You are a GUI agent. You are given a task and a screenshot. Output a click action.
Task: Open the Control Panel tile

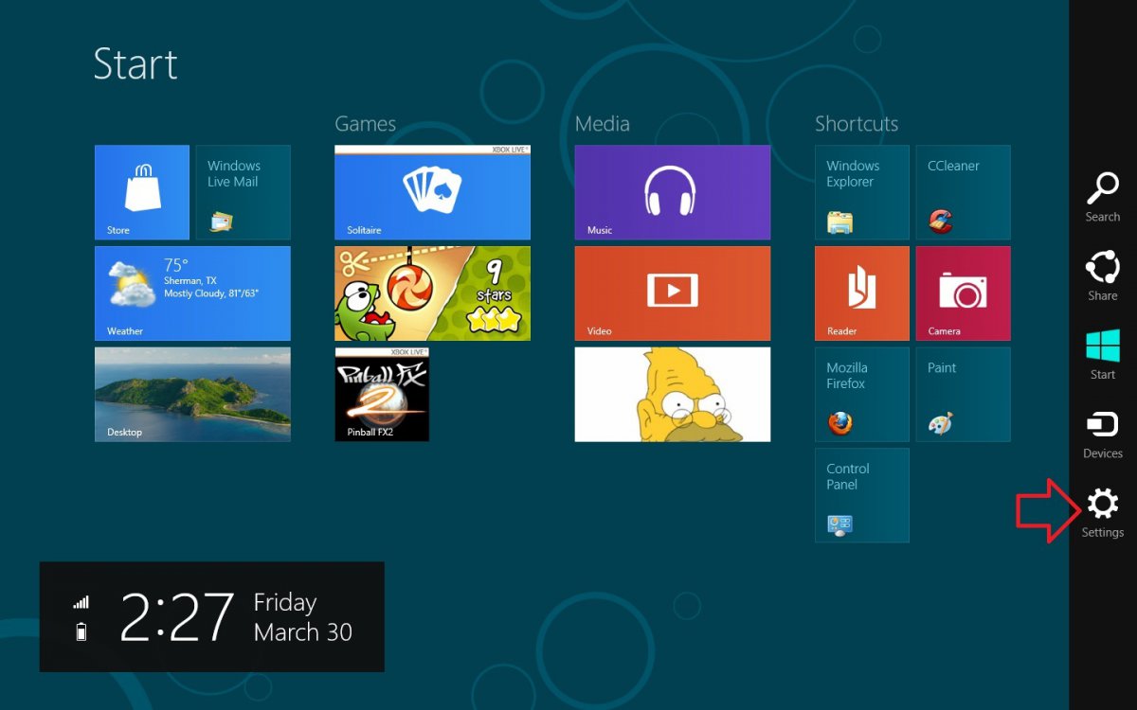(x=862, y=495)
